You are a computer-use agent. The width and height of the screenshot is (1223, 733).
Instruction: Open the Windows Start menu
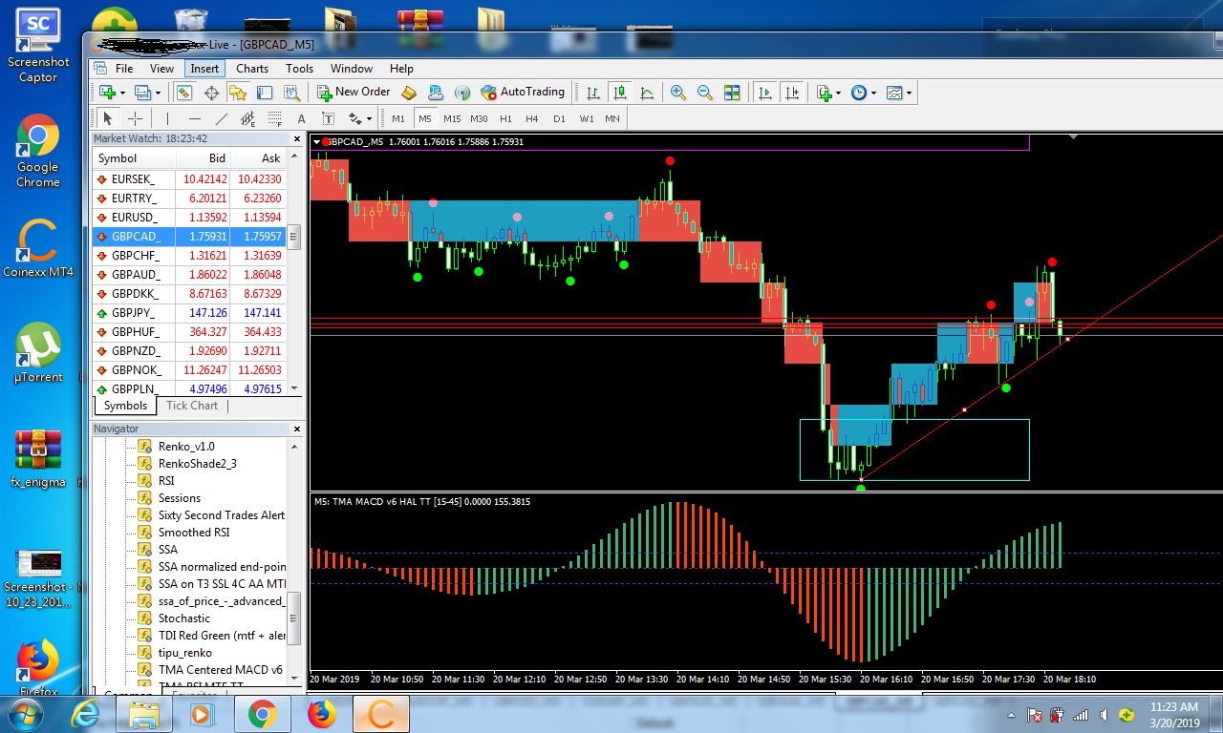[x=24, y=713]
